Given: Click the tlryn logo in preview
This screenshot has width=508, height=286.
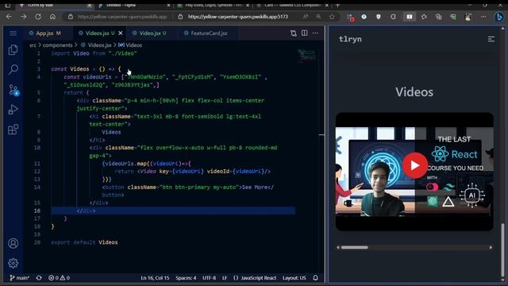Looking at the screenshot, I should pos(350,39).
